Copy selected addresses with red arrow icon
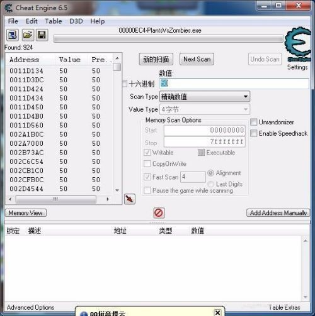 pyautogui.click(x=130, y=199)
